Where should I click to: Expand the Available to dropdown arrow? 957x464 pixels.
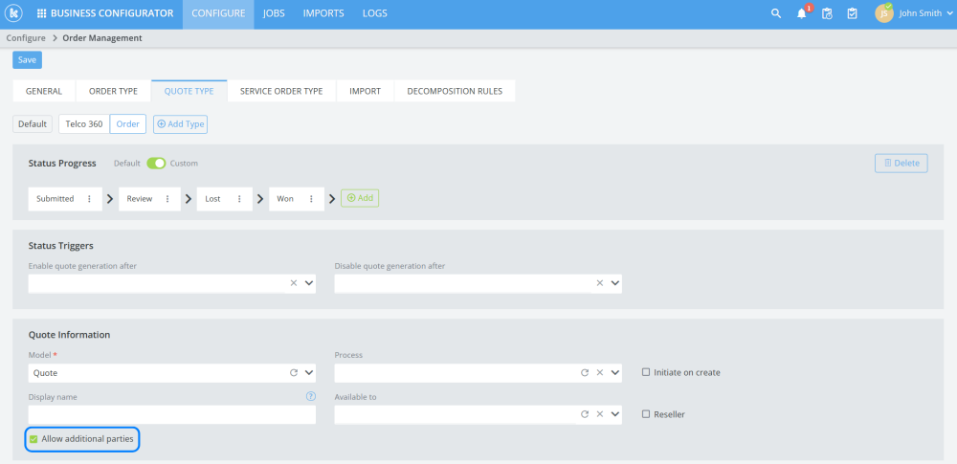click(x=614, y=414)
